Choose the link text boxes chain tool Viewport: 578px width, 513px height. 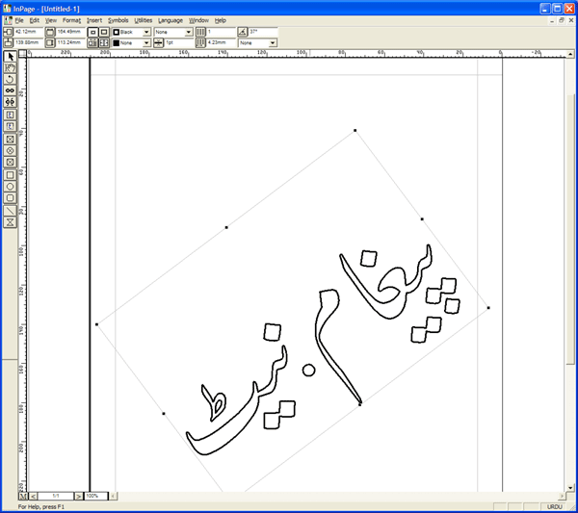[11, 90]
